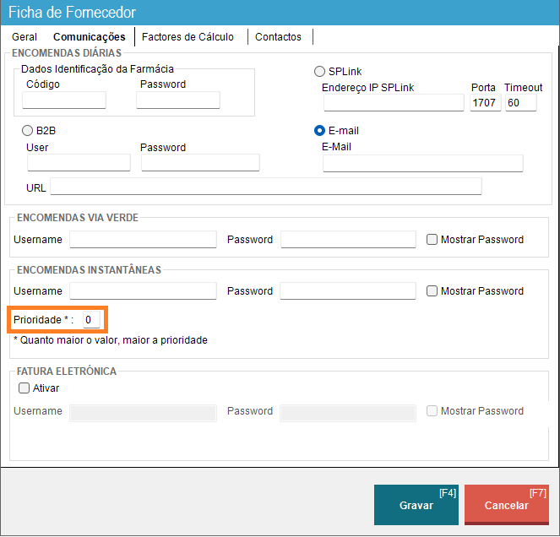
Task: Click the Gravar button
Action: coord(416,505)
